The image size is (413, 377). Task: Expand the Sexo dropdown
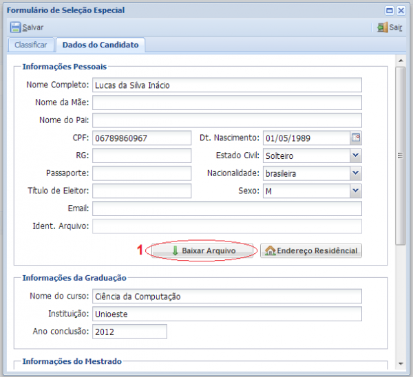coord(355,191)
